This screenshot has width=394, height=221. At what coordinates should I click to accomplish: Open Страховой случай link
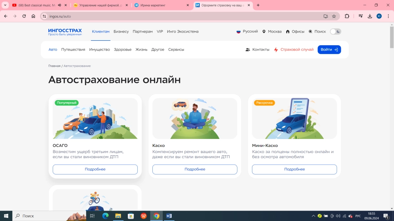[294, 49]
